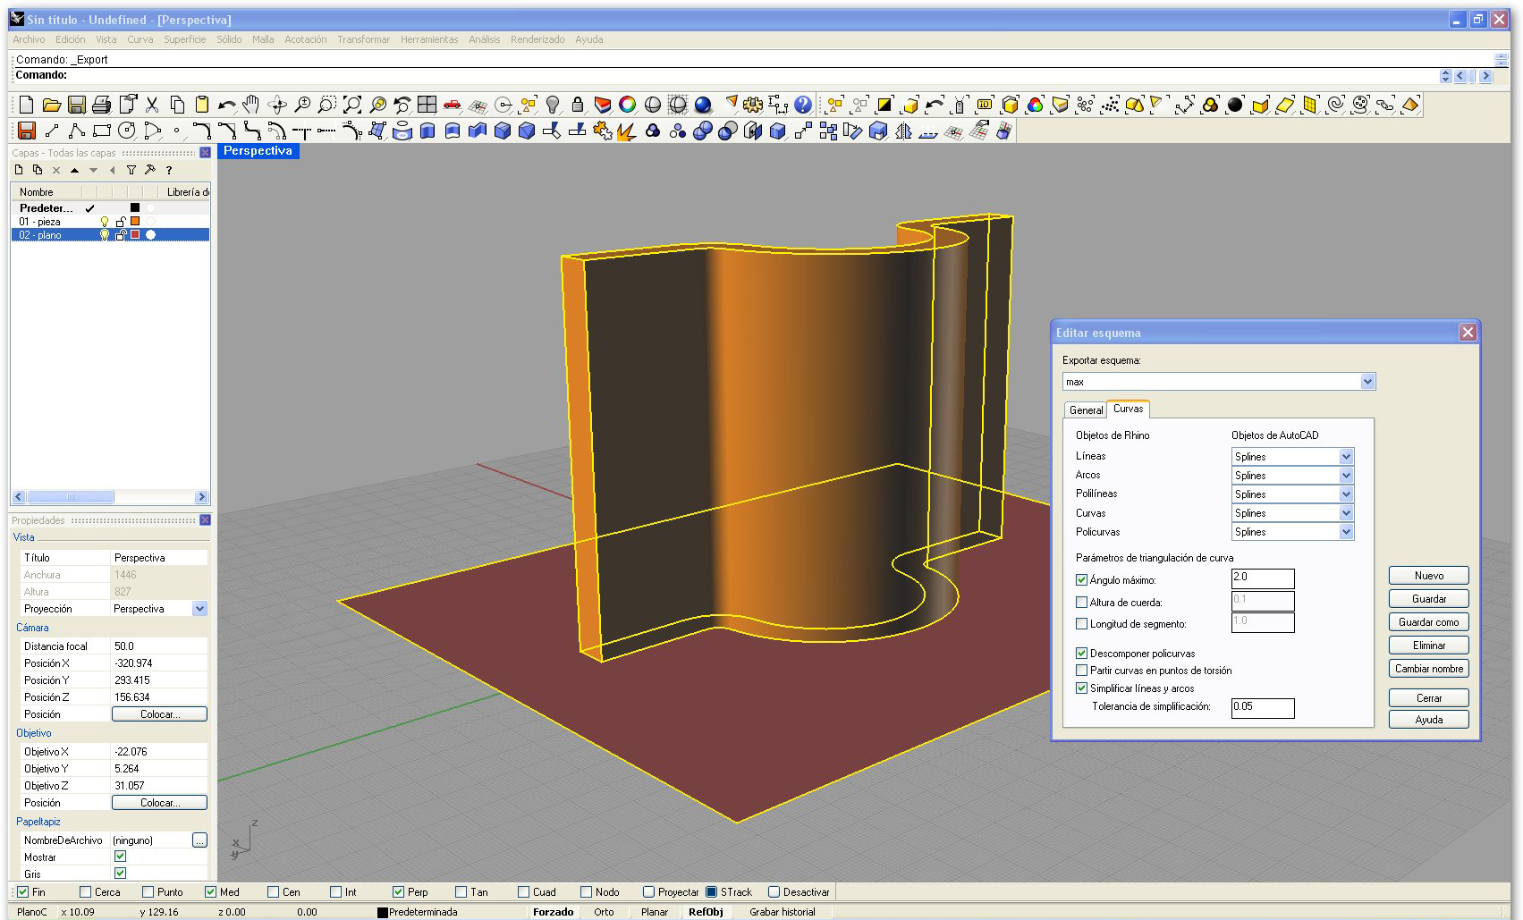
Task: Click the Explode icon
Action: point(628,131)
